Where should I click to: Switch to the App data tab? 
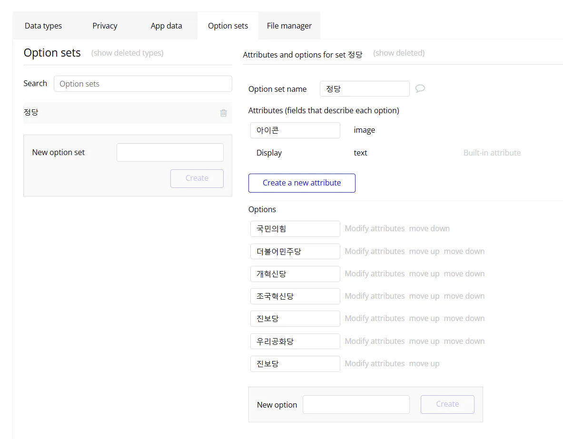166,26
